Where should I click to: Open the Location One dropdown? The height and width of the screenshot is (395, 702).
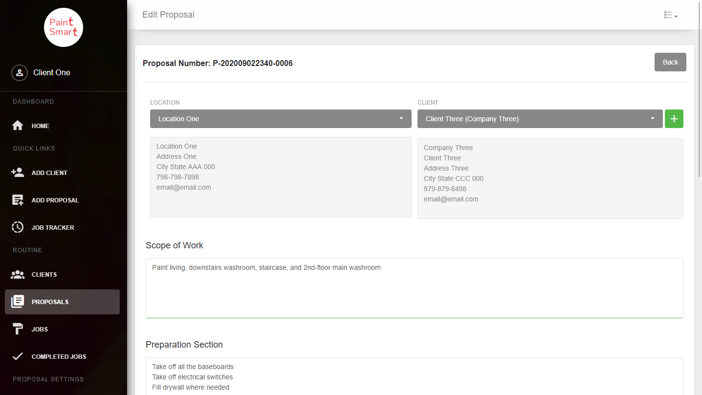pos(281,119)
